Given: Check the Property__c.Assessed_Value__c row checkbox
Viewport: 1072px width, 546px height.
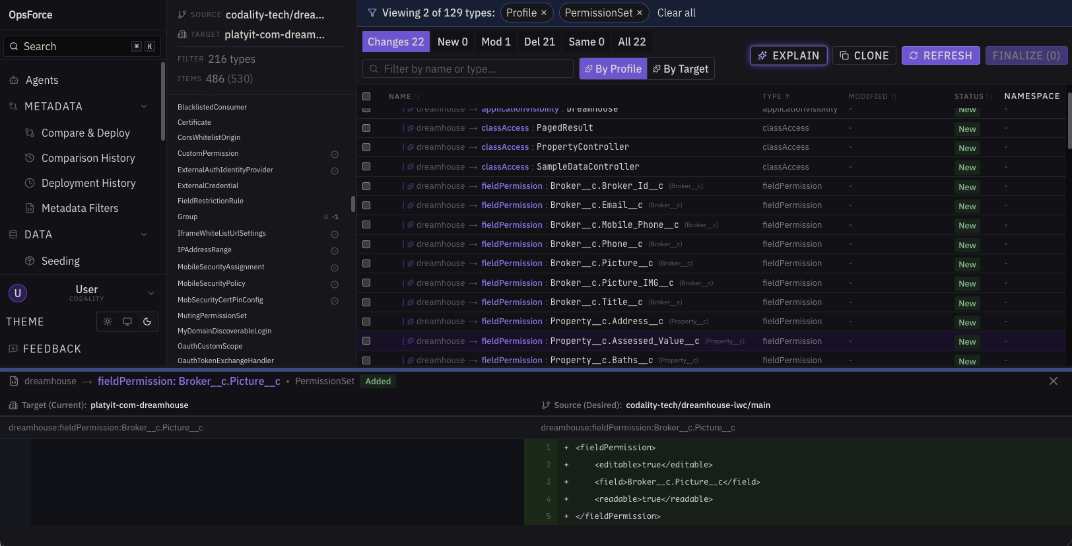Looking at the screenshot, I should 366,341.
